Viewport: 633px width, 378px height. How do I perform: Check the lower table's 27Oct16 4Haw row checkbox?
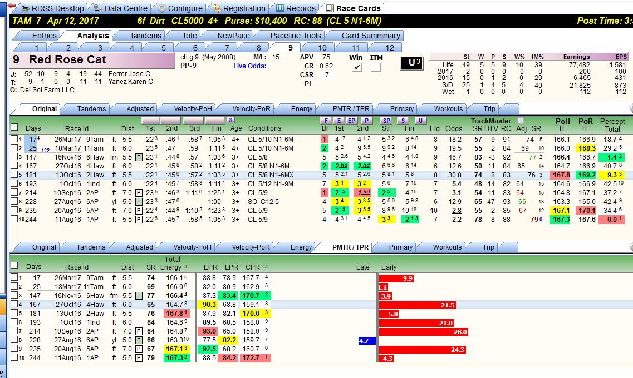click(14, 304)
